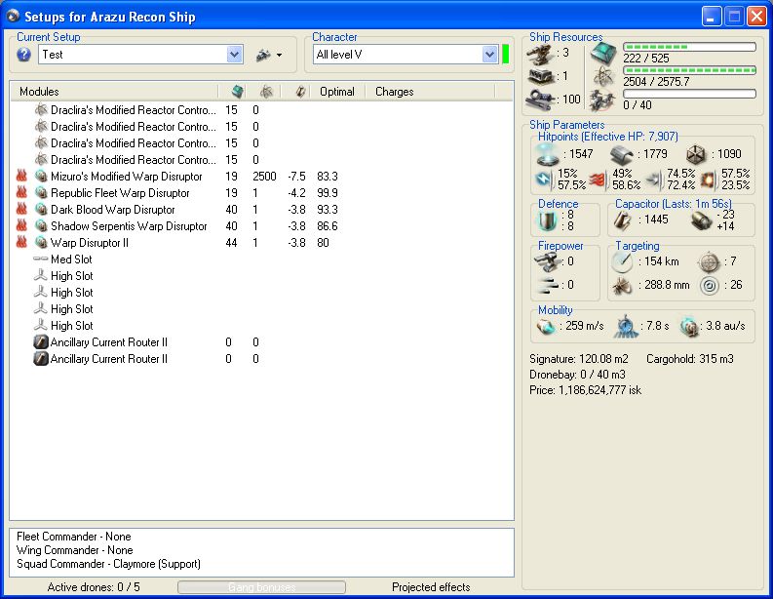Click the Active drones: 0 / 5 label
Image resolution: width=773 pixels, height=599 pixels.
[94, 587]
